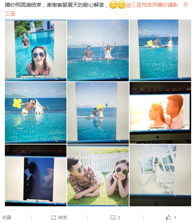196x222 pixels.
Task: Open photo of couple splashing with raised arms
Action: tap(98, 50)
